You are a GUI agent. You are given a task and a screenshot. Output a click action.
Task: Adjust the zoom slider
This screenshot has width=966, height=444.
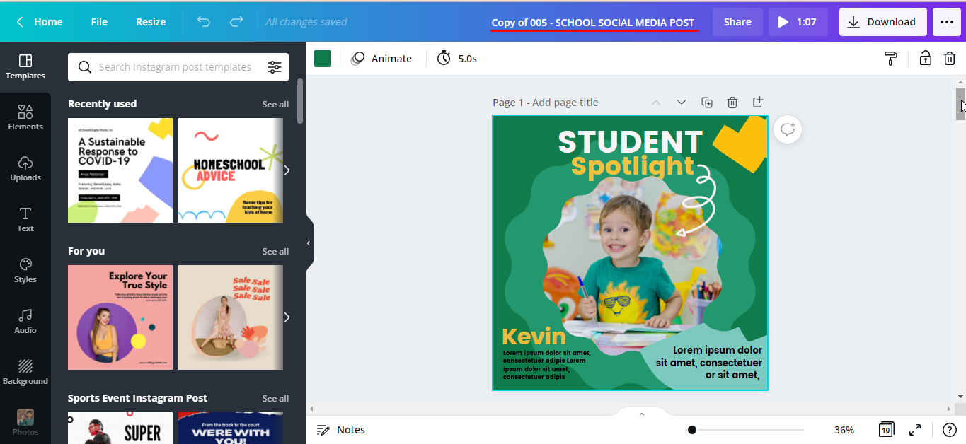[x=747, y=430]
